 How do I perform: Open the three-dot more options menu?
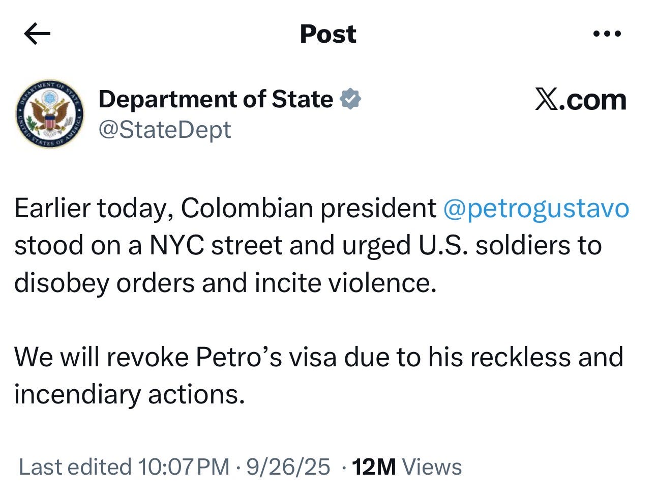click(607, 34)
